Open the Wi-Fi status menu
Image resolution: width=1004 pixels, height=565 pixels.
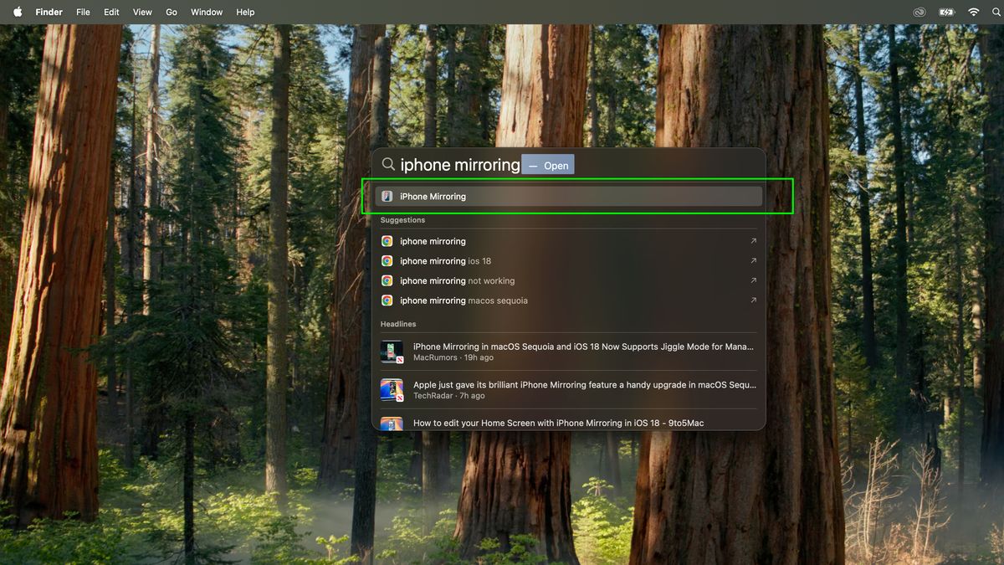[973, 13]
